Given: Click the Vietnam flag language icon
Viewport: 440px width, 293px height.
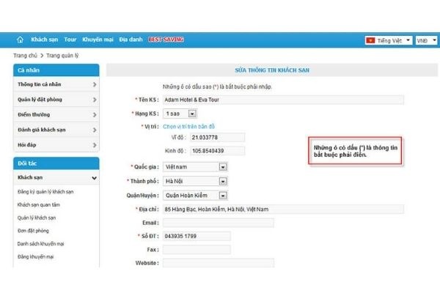Looking at the screenshot, I should pyautogui.click(x=372, y=40).
